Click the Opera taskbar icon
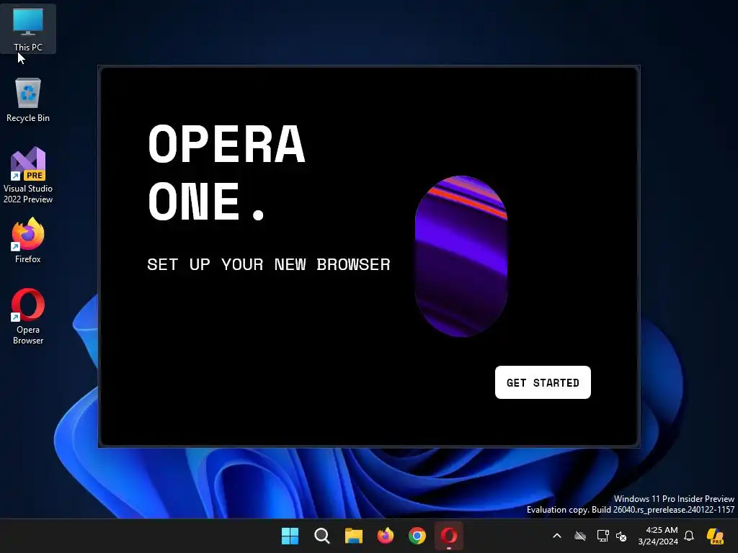The width and height of the screenshot is (738, 553). point(448,536)
